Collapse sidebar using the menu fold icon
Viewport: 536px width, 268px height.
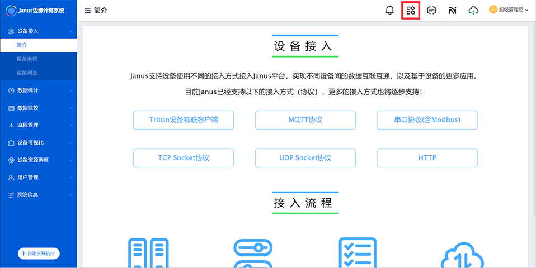pos(87,10)
